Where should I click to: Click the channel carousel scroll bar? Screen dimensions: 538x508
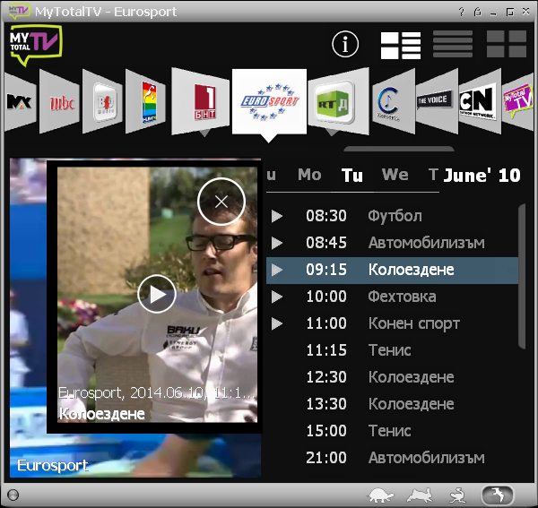coord(399,149)
